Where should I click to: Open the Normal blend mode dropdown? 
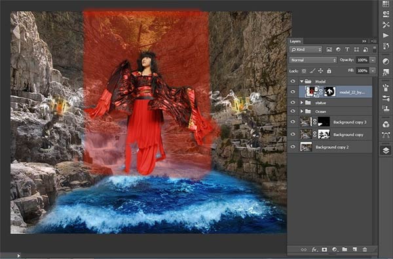(x=313, y=60)
